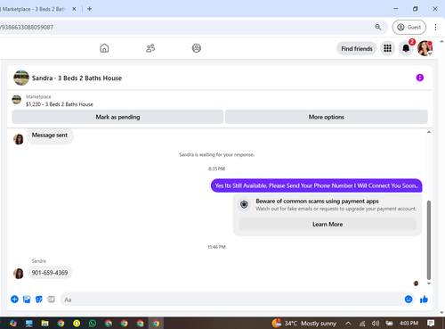The image size is (445, 329).
Task: Select the Marketplace - 3 Beds 2 Baths tab
Action: coord(34,9)
